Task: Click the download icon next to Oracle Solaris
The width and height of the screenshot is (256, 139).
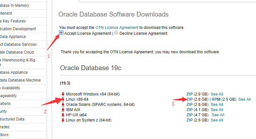Action: coord(63,105)
